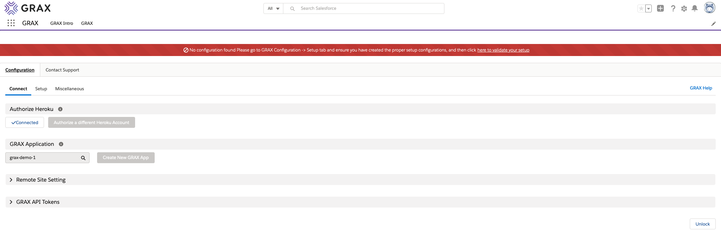Click the Connected button
721x244 pixels.
tap(24, 123)
